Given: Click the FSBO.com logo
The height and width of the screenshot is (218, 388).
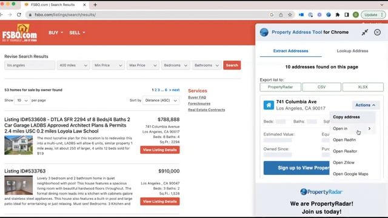Looking at the screenshot, I should coord(20,33).
